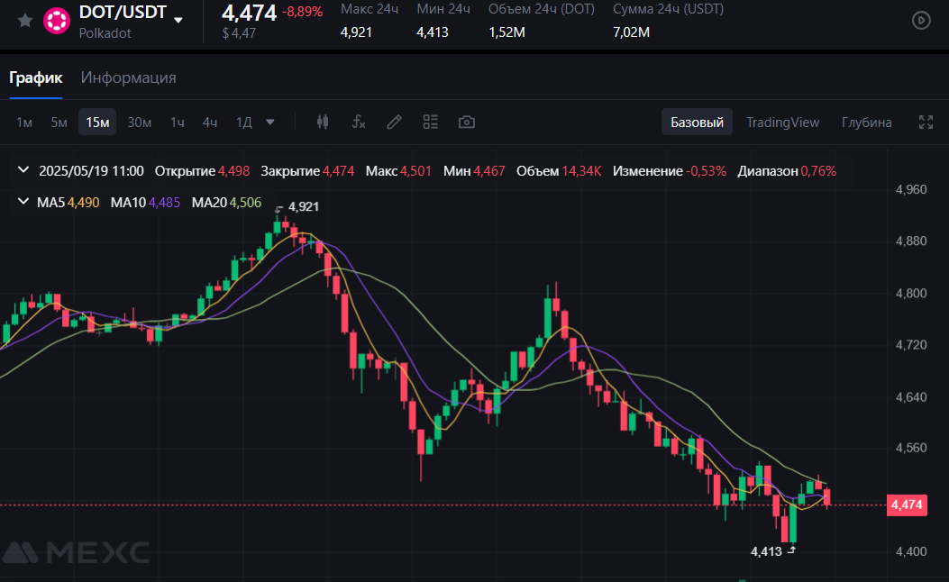Click the MA20 4,506 indicator label
This screenshot has width=949, height=582.
(226, 203)
